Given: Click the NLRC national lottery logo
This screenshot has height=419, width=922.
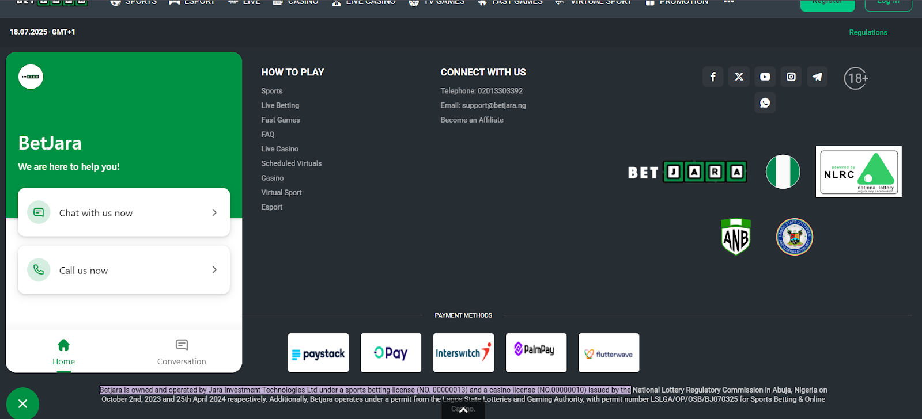Looking at the screenshot, I should 859,172.
